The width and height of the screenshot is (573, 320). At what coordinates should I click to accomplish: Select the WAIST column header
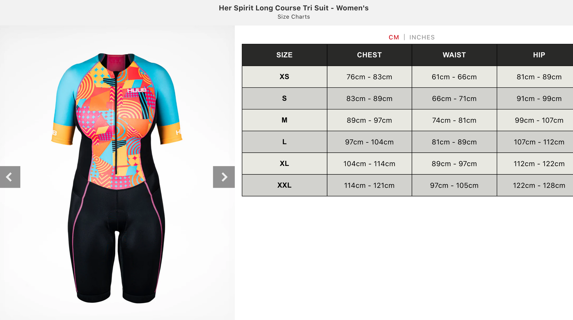point(454,55)
